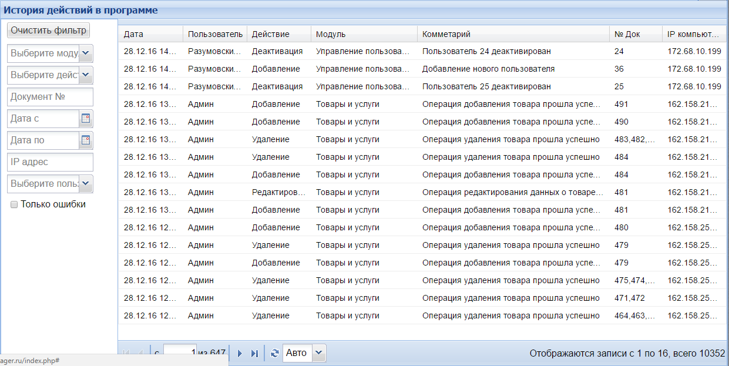The width and height of the screenshot is (729, 366).
Task: Click the 'Модуль' column header
Action: 364,34
